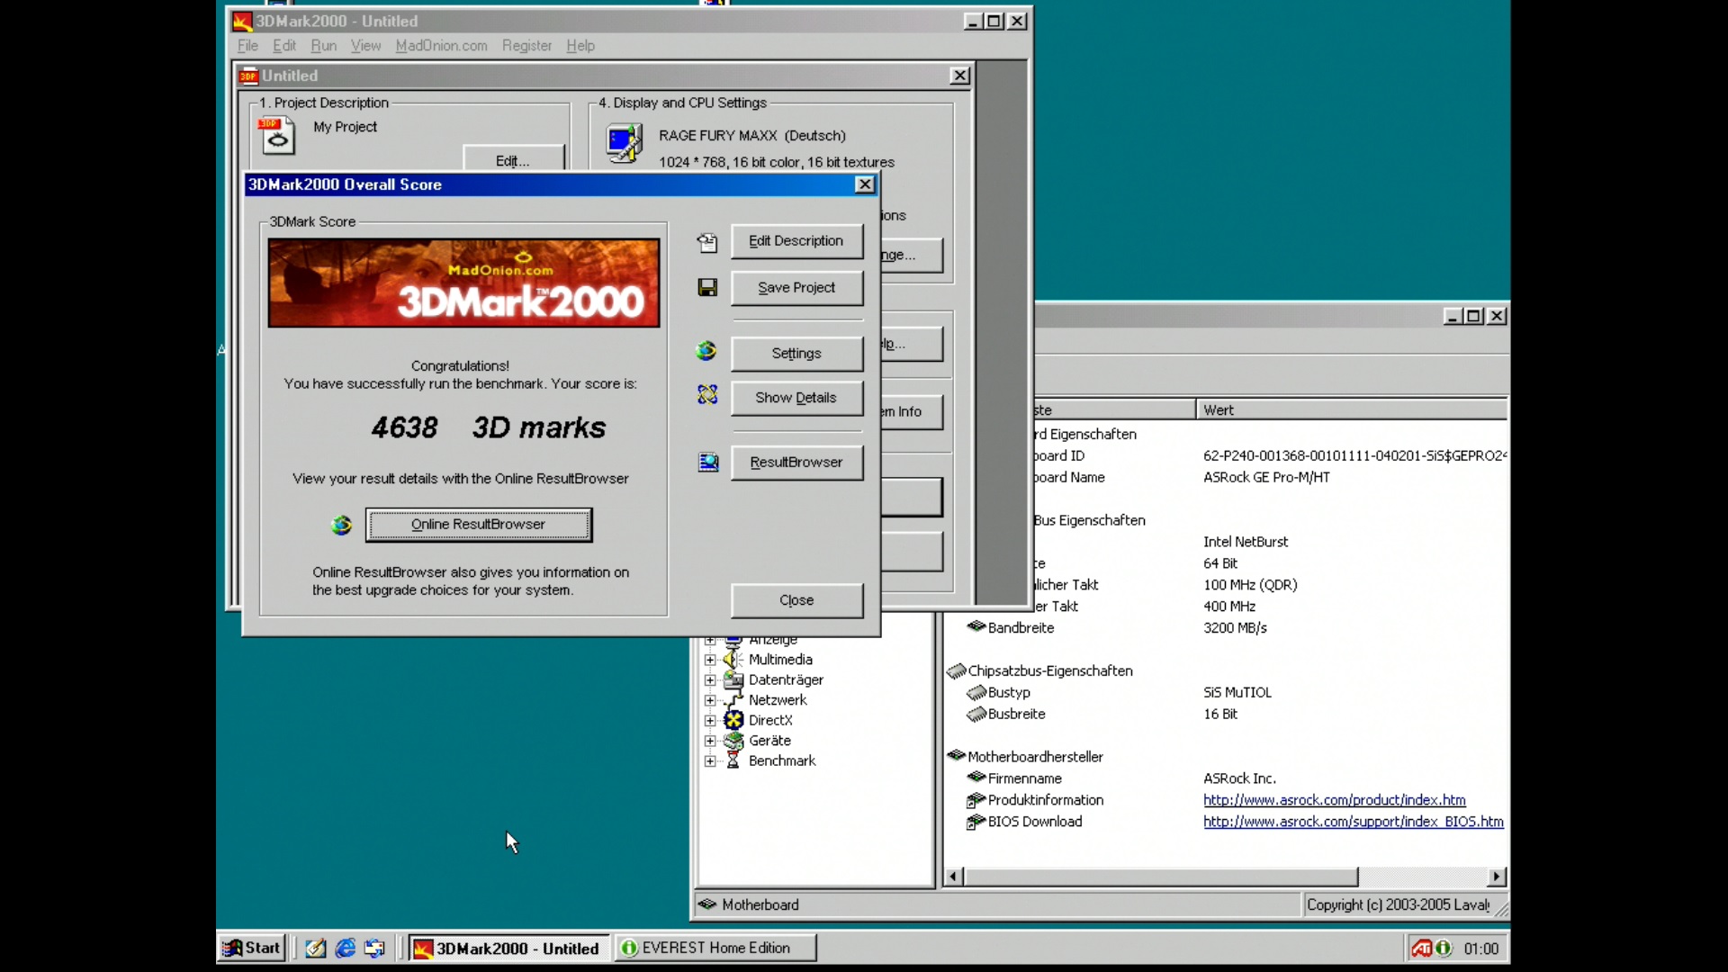Click the horizontal scrollbar right arrow
Viewport: 1728px width, 972px height.
point(1496,877)
